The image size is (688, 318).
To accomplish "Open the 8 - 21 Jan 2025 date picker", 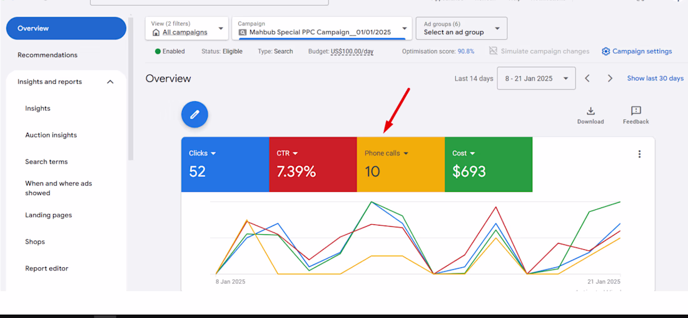I will [536, 78].
